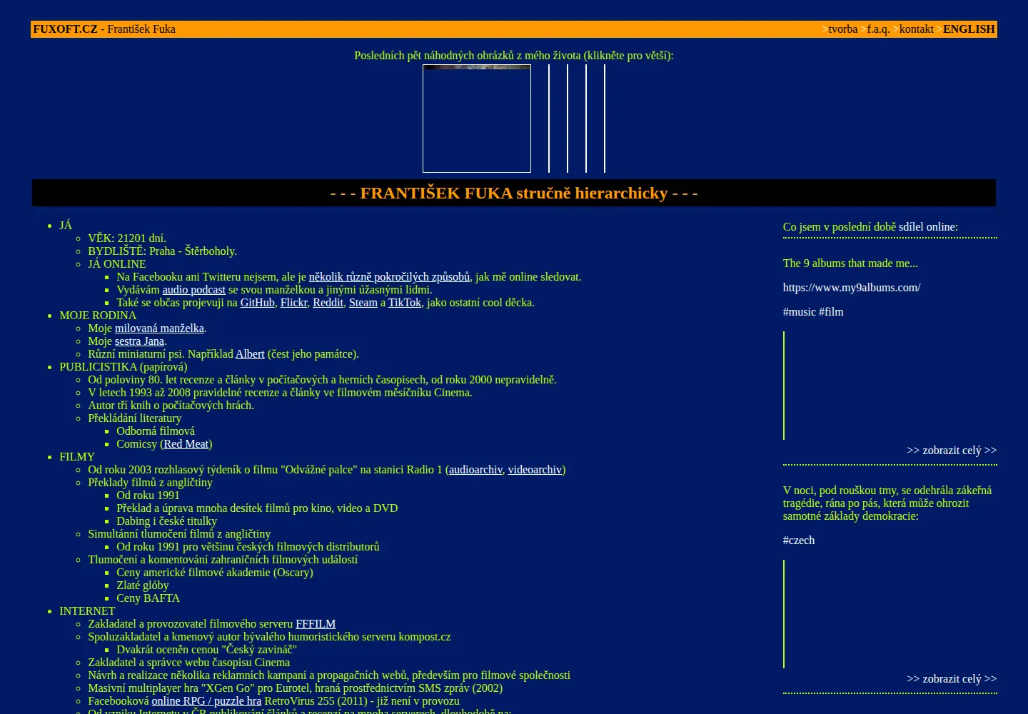Open the audio podcast link
The image size is (1028, 714).
pyautogui.click(x=193, y=290)
